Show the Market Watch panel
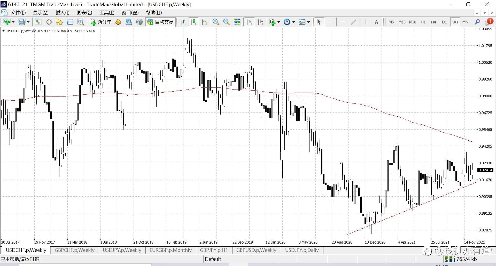Image resolution: width=496 pixels, height=266 pixels. click(x=38, y=22)
